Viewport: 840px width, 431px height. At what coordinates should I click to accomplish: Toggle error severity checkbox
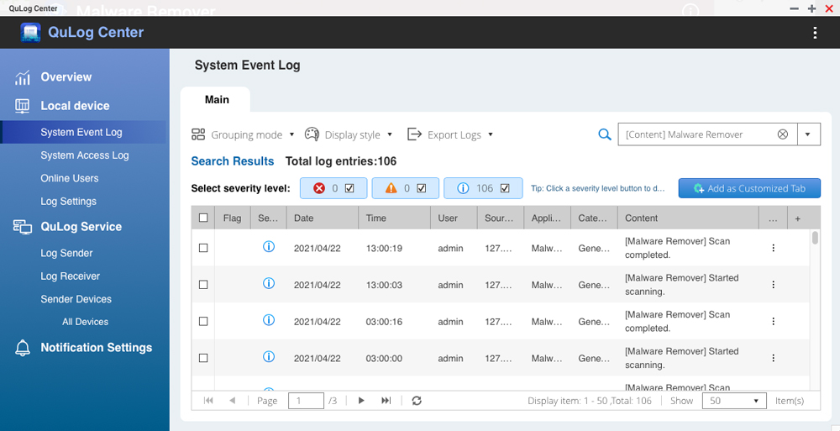click(x=349, y=188)
